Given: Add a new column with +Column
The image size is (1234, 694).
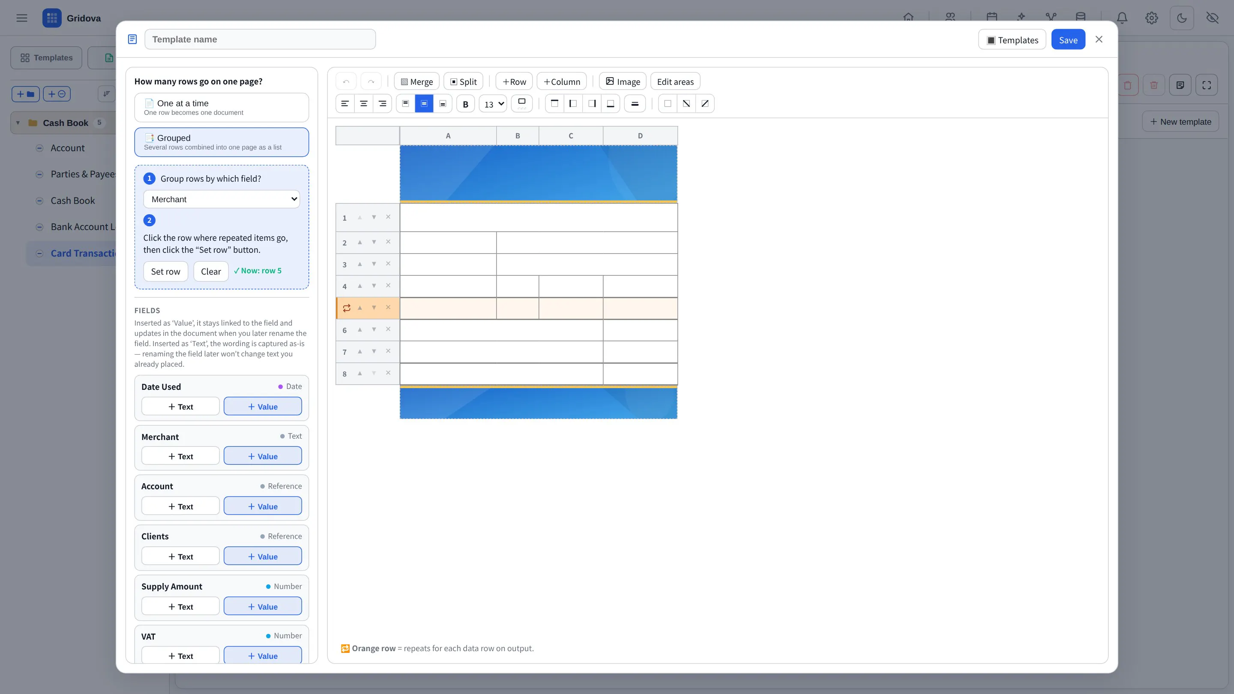Looking at the screenshot, I should pyautogui.click(x=562, y=81).
